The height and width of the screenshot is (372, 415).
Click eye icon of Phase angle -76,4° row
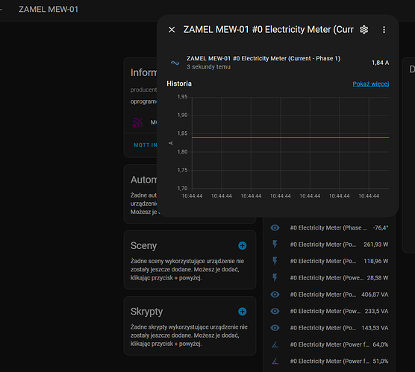point(275,227)
